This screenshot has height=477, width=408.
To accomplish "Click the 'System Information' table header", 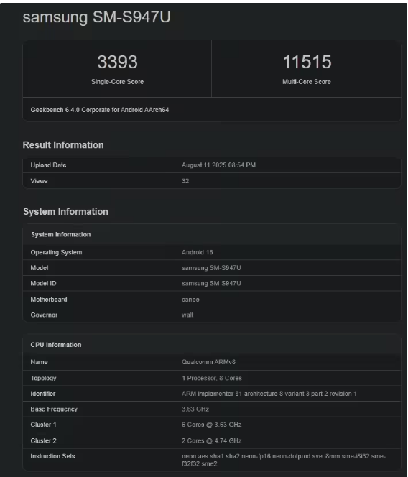I will pos(61,234).
